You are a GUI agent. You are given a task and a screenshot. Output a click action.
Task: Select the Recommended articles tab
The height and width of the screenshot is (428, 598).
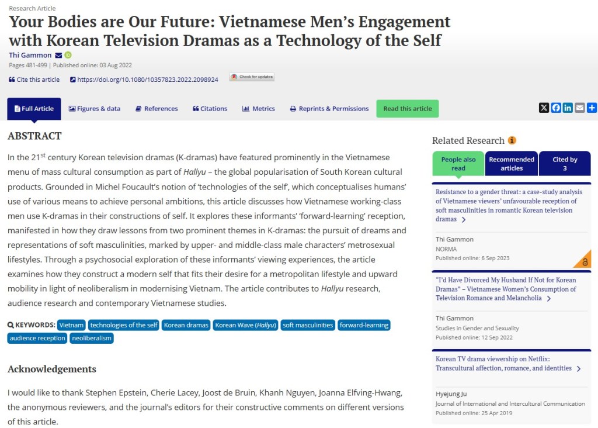512,164
